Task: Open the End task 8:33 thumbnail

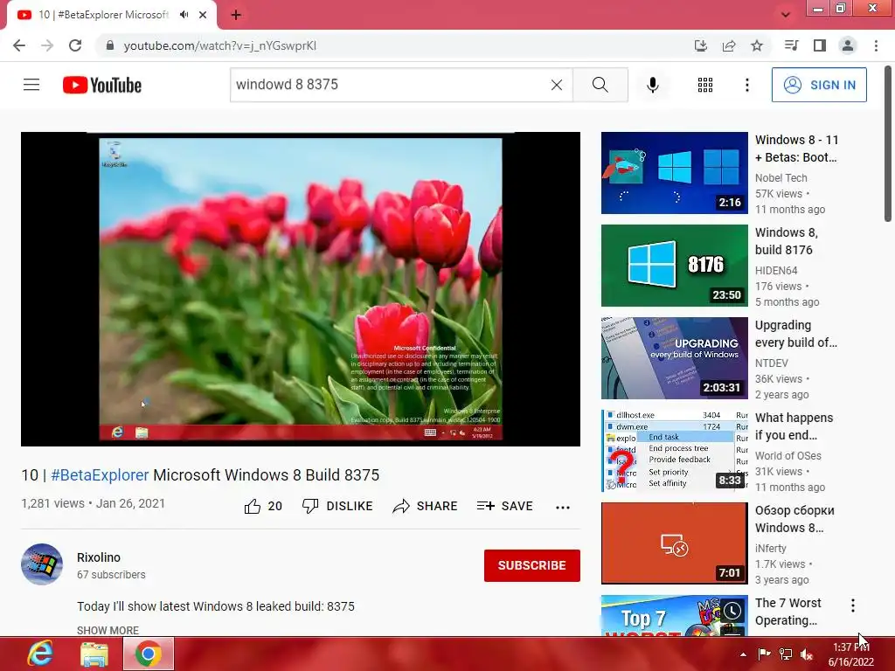Action: [674, 450]
